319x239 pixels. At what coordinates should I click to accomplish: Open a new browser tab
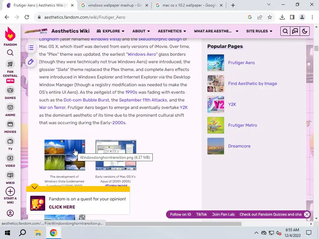[233, 5]
